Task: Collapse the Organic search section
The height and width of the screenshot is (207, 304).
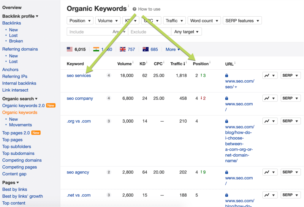Action: (x=20, y=99)
